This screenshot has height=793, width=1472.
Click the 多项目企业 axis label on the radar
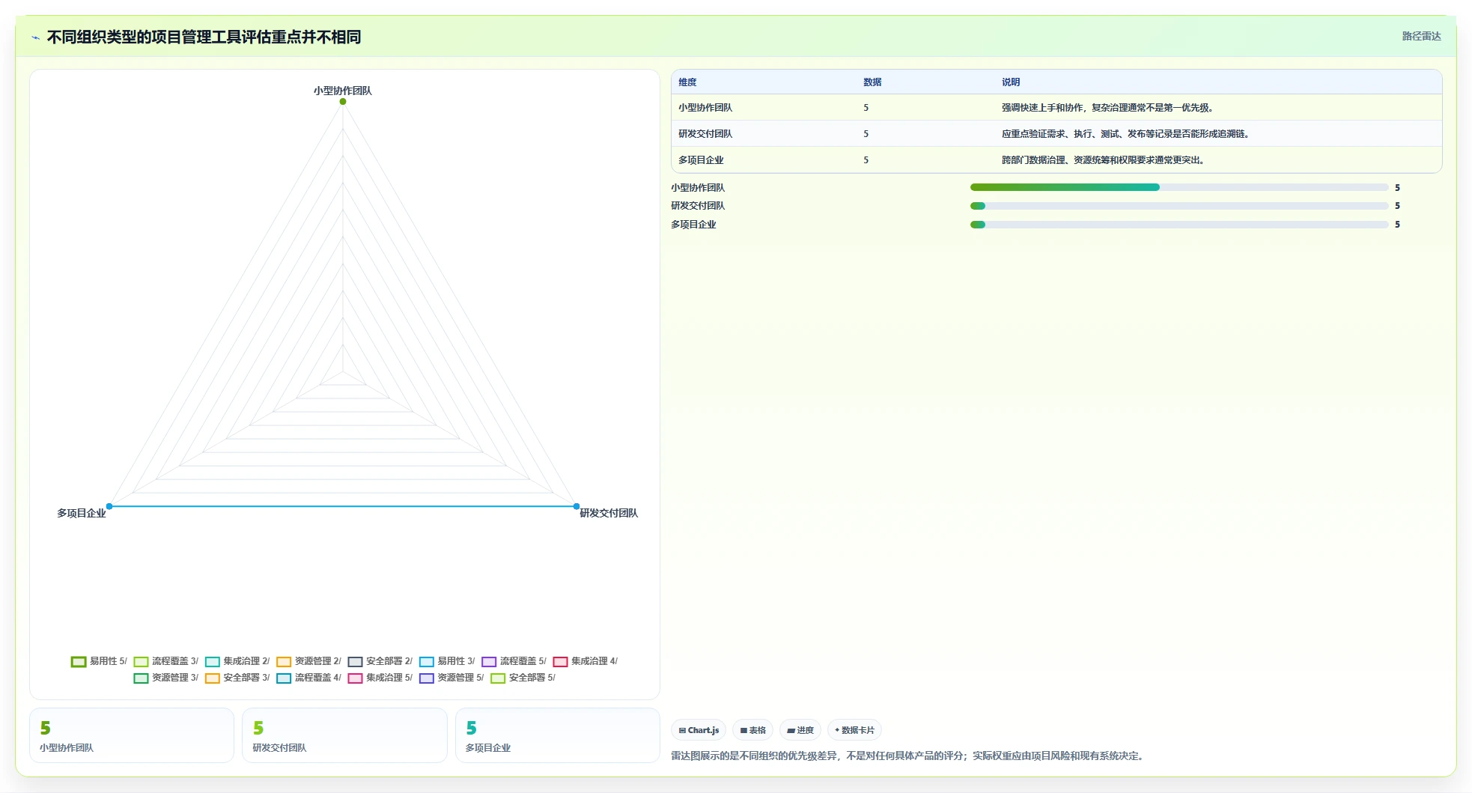tap(82, 513)
